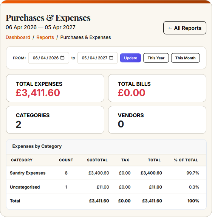Select the Sundry Expenses category row label
212x217 pixels.
[x=28, y=173]
